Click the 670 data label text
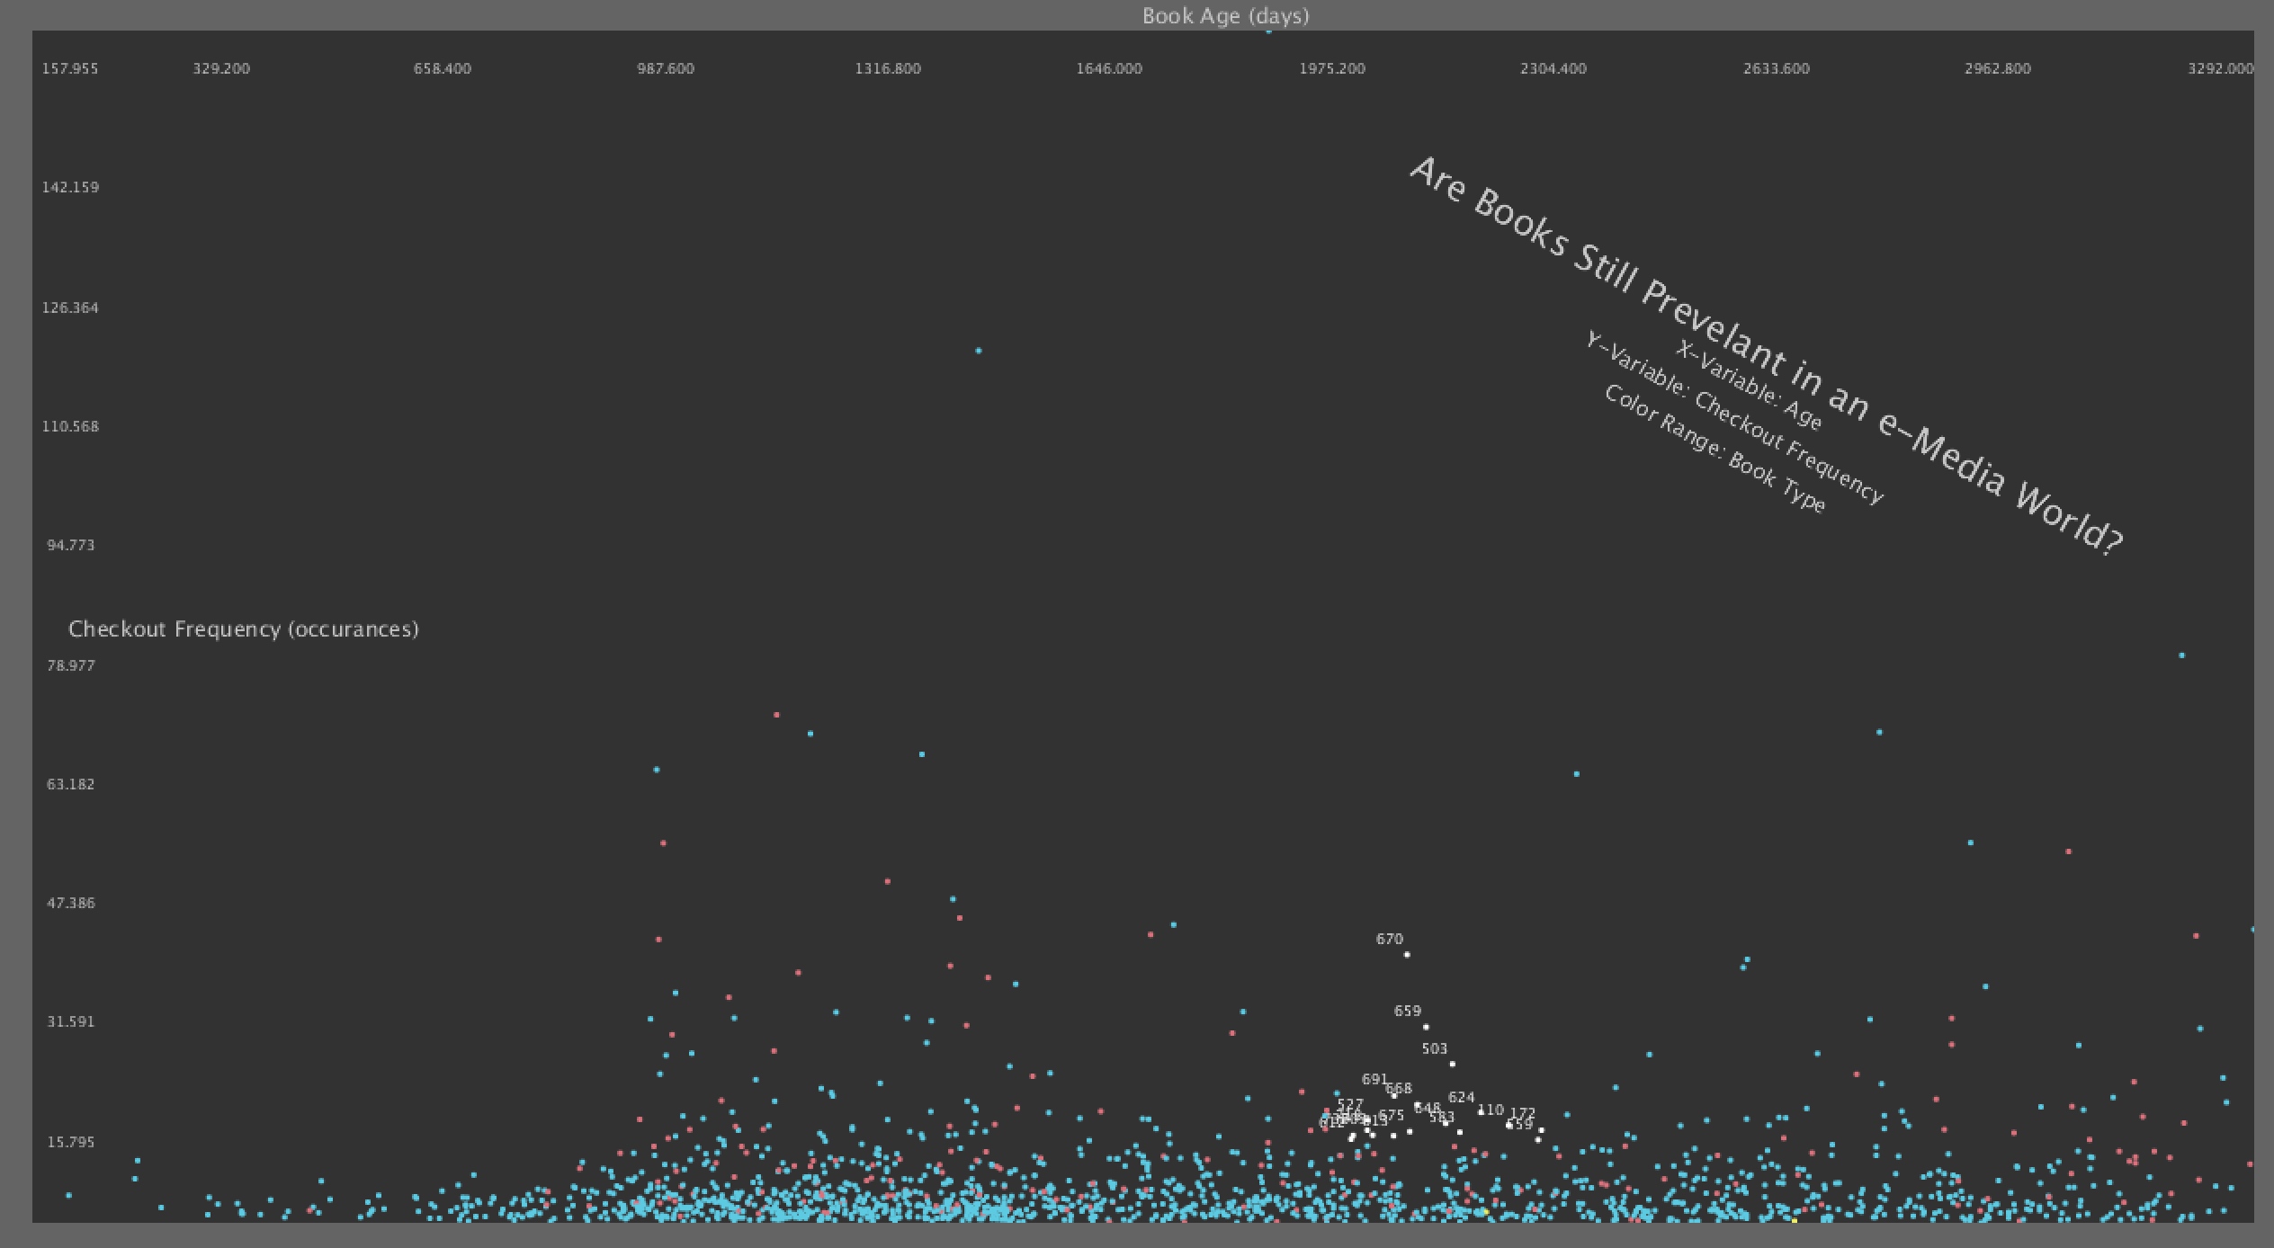Viewport: 2274px width, 1248px height. (x=1389, y=939)
